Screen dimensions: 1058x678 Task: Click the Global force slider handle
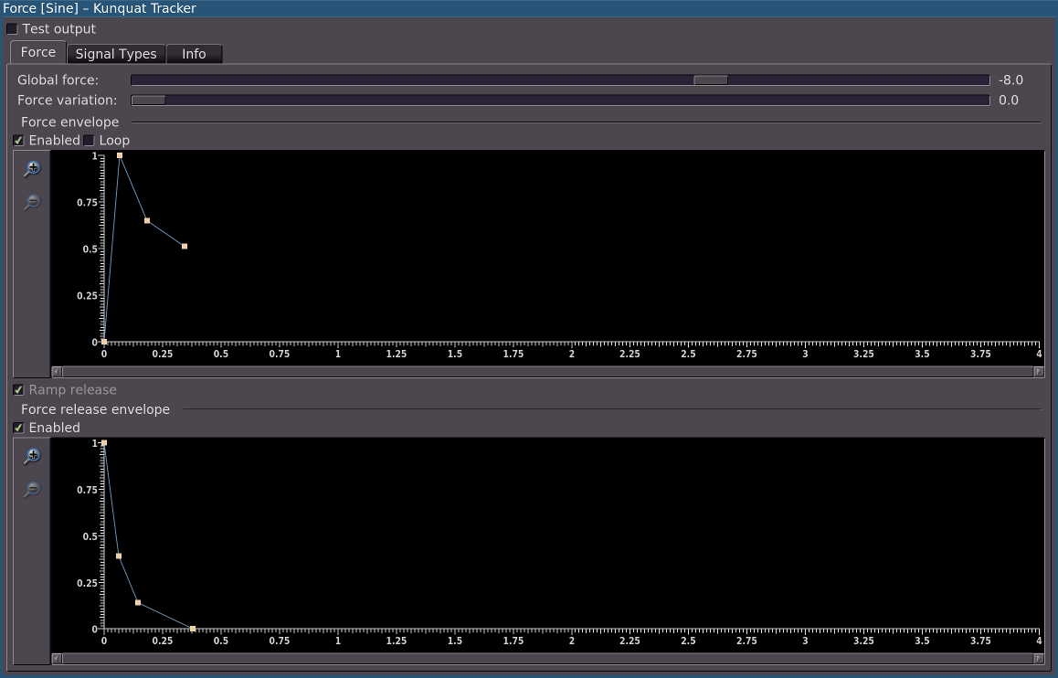(711, 80)
